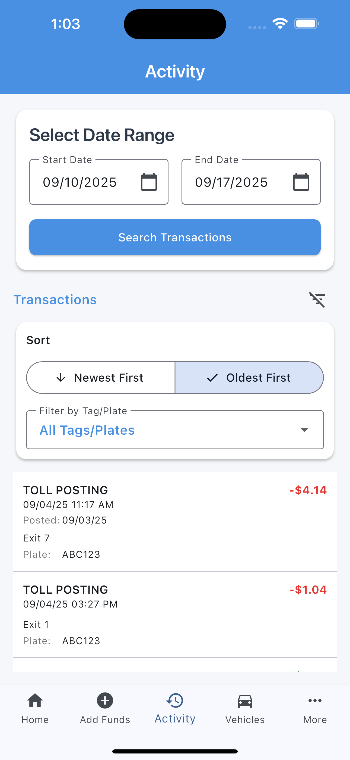This screenshot has height=760, width=350.
Task: Open Vehicles via the car icon
Action: (245, 701)
